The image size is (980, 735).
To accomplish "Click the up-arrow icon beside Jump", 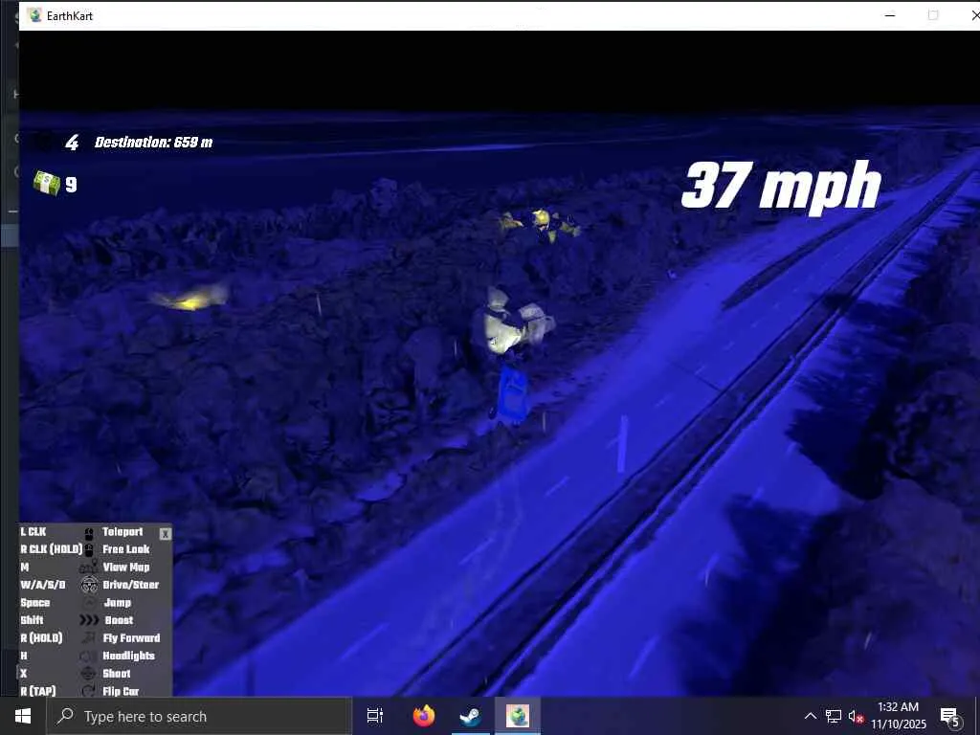I will click(x=89, y=603).
